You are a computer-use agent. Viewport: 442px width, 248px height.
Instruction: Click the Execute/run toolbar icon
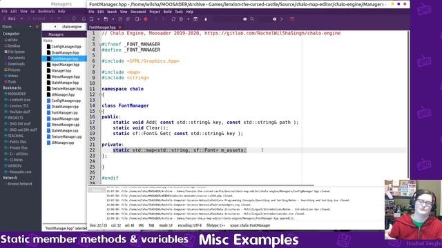click(x=195, y=19)
